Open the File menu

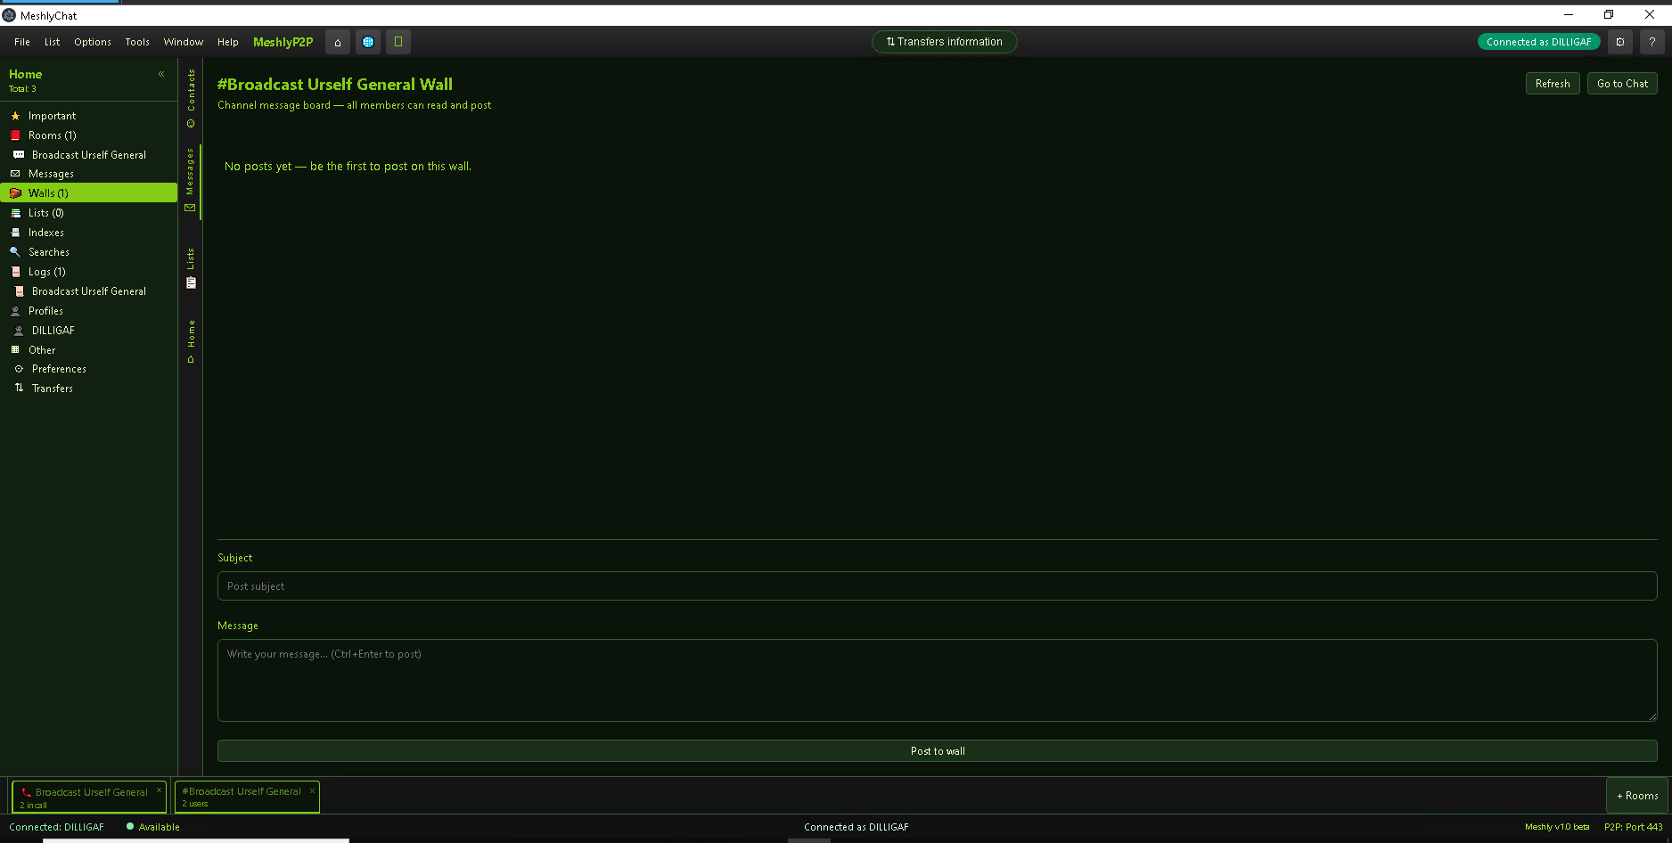[22, 42]
